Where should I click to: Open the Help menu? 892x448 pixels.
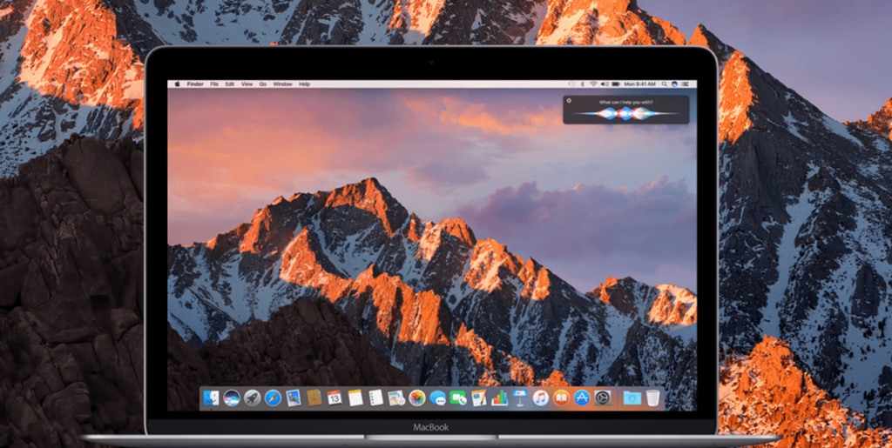304,84
